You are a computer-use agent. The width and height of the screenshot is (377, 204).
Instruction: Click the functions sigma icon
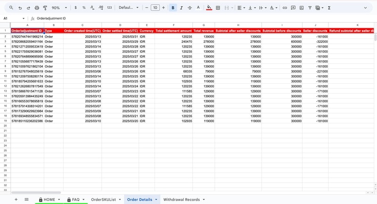(x=329, y=8)
